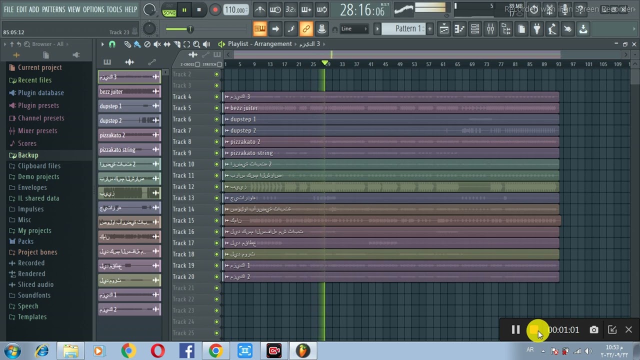Mute Track 12 with its green dot
The image size is (640, 360).
pos(216,187)
